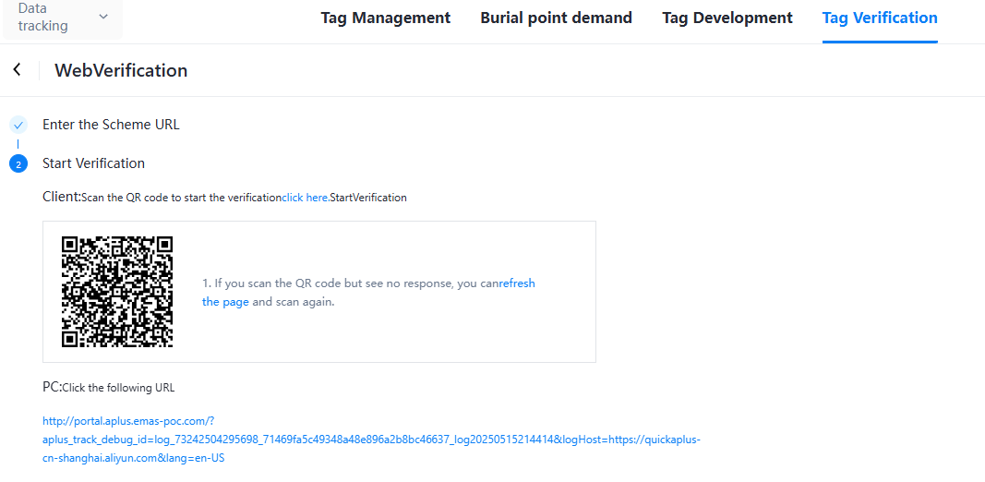
Task: Open the Burial point demand tab
Action: click(x=556, y=18)
